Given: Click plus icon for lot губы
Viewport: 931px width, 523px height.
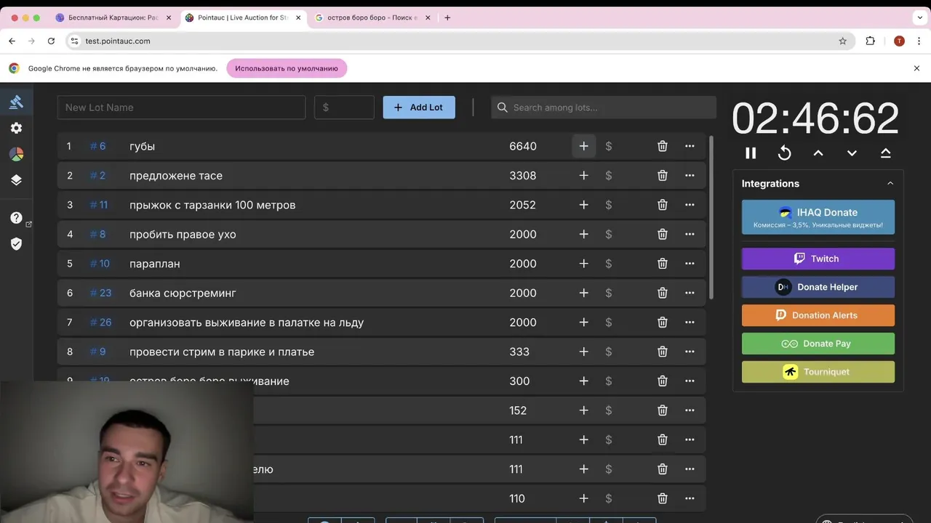Looking at the screenshot, I should (583, 146).
